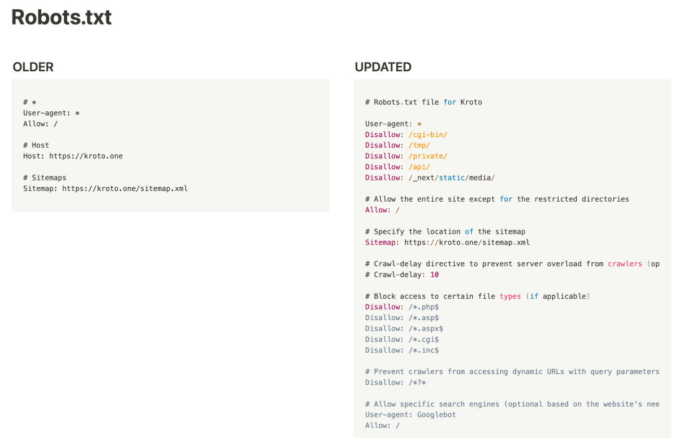Click the OLDER section heading
682x438 pixels.
33,67
